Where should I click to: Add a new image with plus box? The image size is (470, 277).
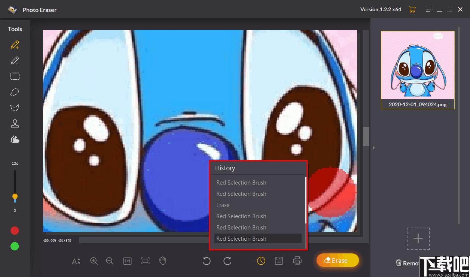click(x=418, y=239)
